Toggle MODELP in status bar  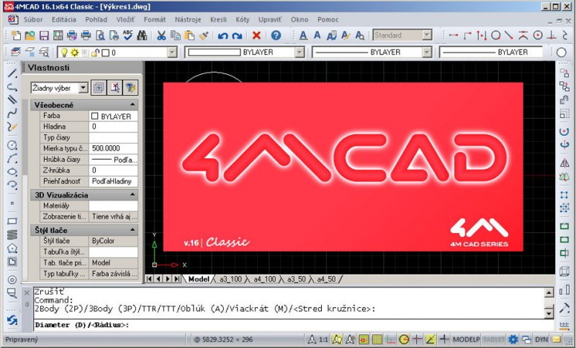466,339
